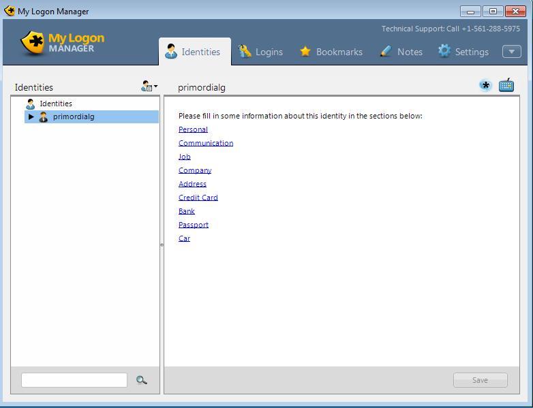The height and width of the screenshot is (408, 533).
Task: Click the Identities root folder icon
Action: (x=30, y=104)
